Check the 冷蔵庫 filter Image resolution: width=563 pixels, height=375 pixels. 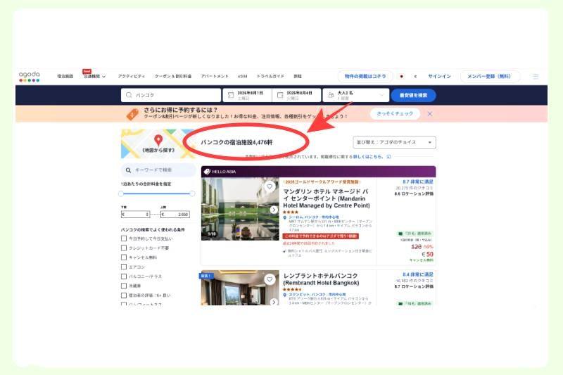pos(124,286)
